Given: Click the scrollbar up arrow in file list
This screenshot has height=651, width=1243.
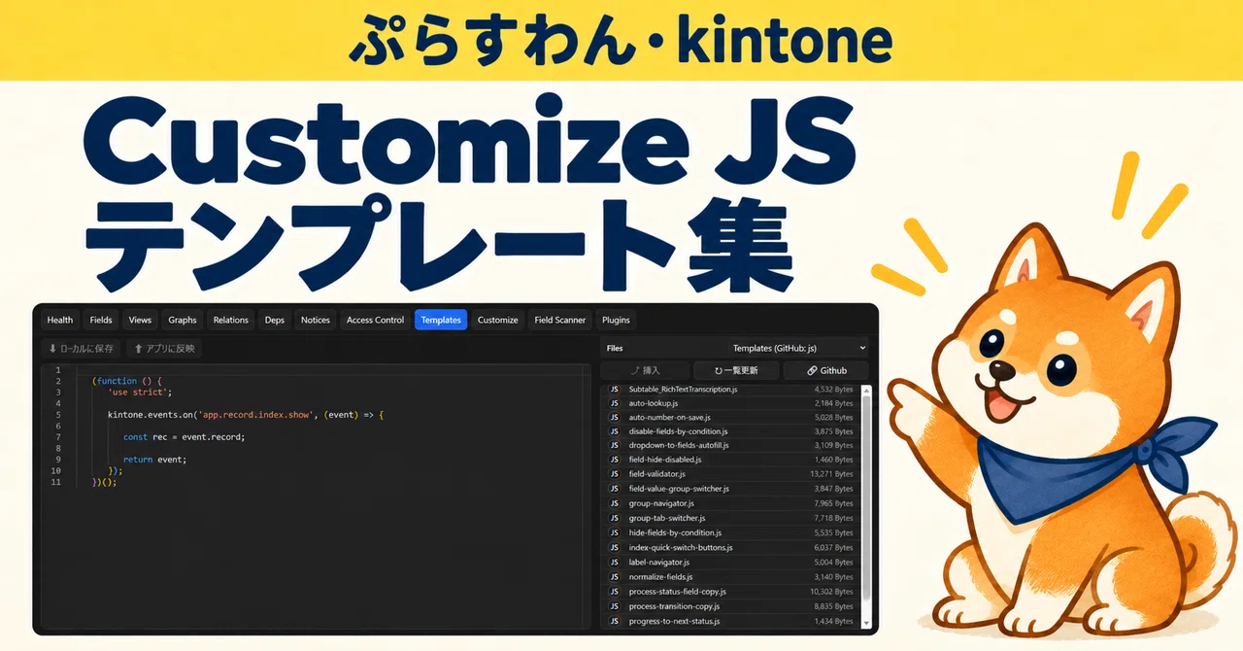Looking at the screenshot, I should 867,389.
